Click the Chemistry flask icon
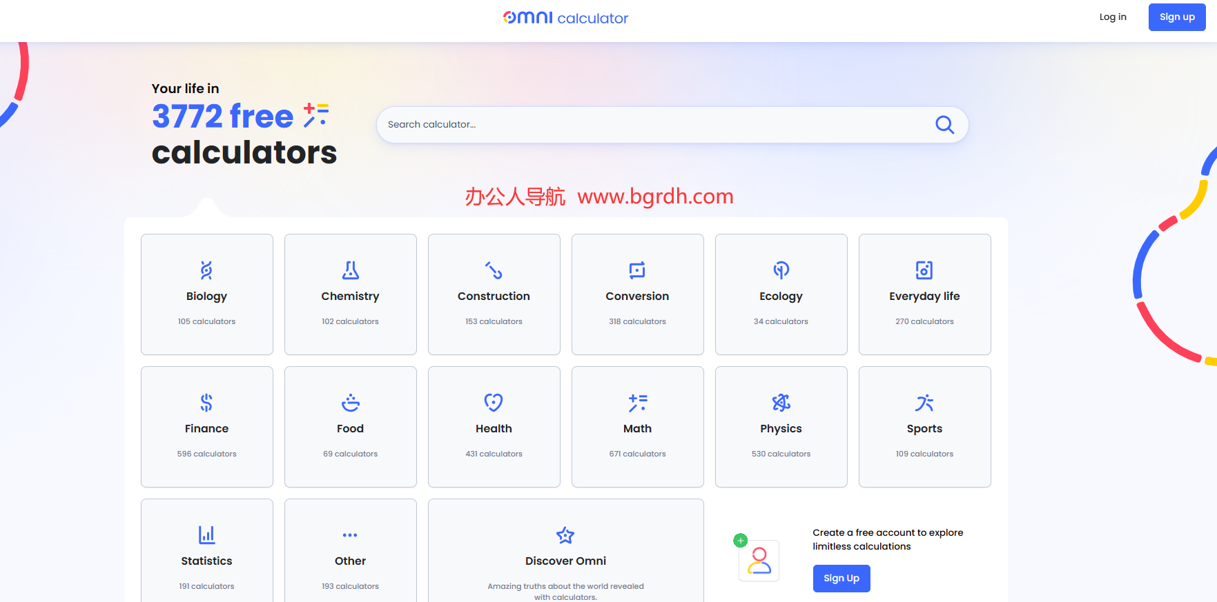 tap(351, 270)
